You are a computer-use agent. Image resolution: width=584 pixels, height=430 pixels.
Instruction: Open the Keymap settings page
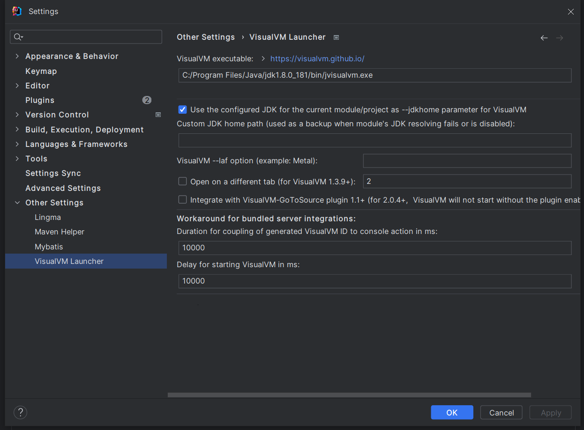click(41, 71)
